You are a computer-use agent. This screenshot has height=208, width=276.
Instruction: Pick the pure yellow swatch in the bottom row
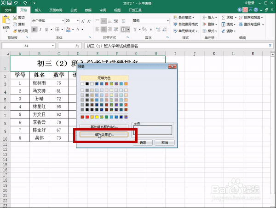tap(97, 117)
